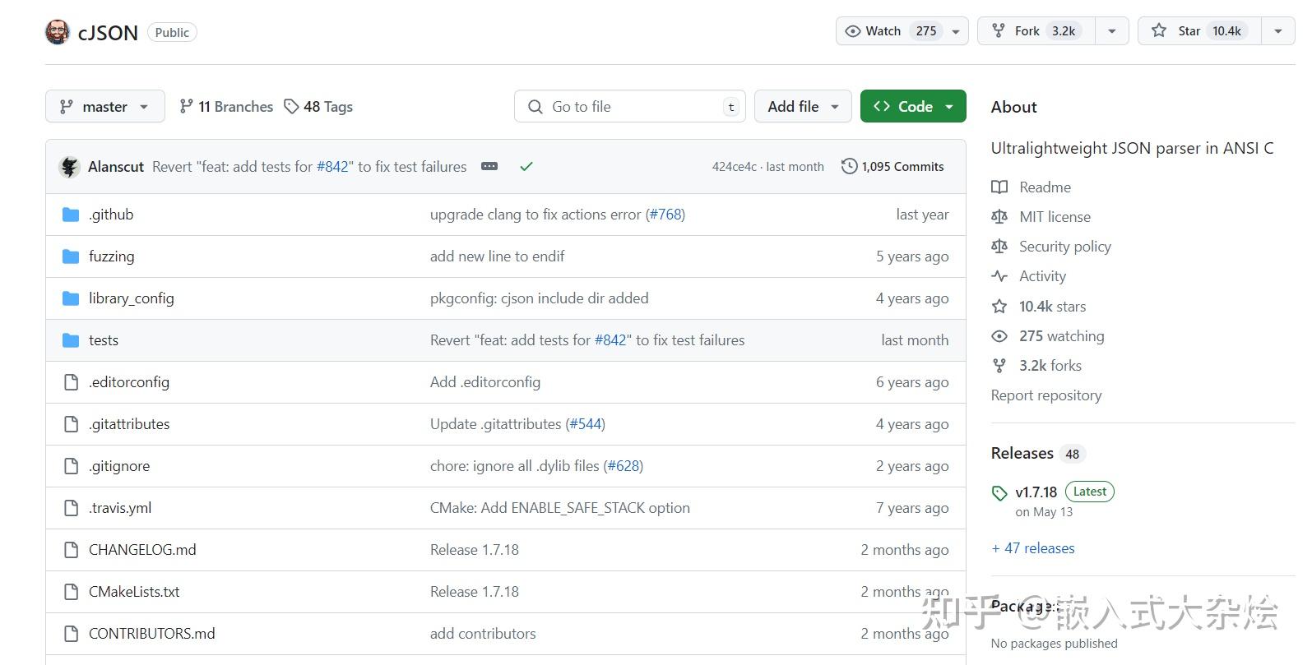Click the Alanscut commit author avatar
The width and height of the screenshot is (1312, 665).
pyautogui.click(x=69, y=167)
